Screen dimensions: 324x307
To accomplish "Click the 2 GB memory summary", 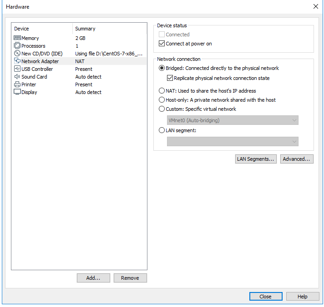I will coord(80,38).
